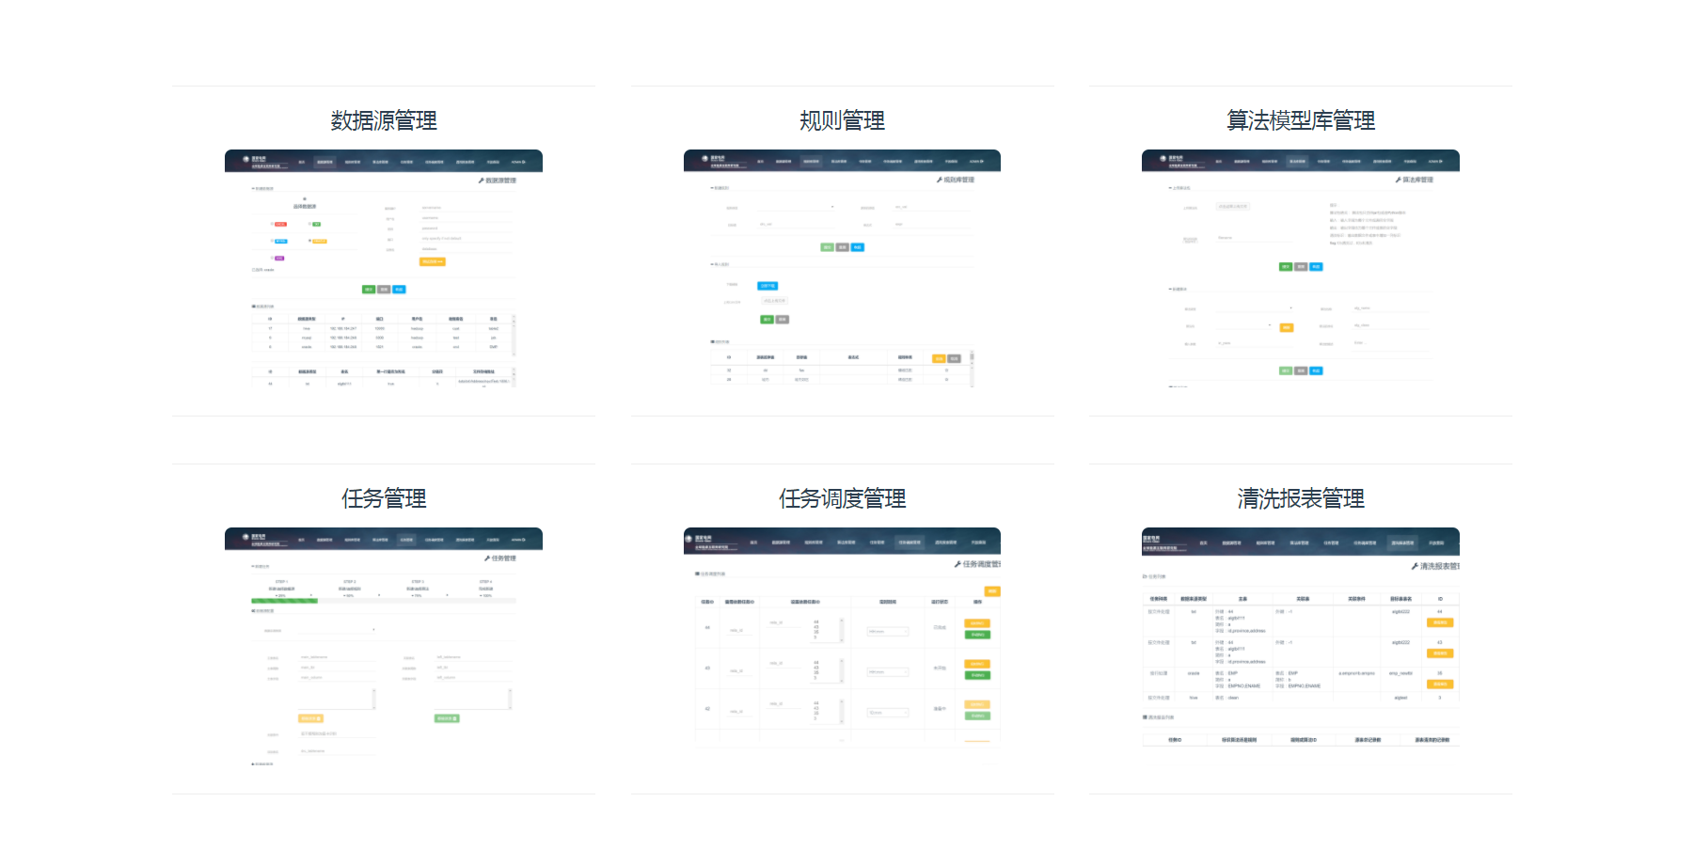View the screenshot thumbnail under 规则管理
The image size is (1693, 865).
[842, 269]
